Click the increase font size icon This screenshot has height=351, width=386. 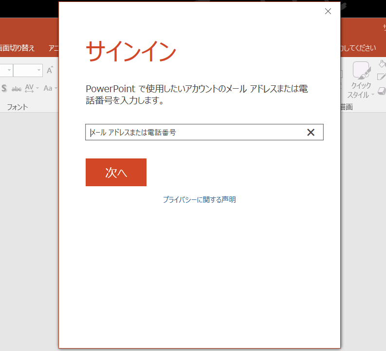pyautogui.click(x=50, y=71)
